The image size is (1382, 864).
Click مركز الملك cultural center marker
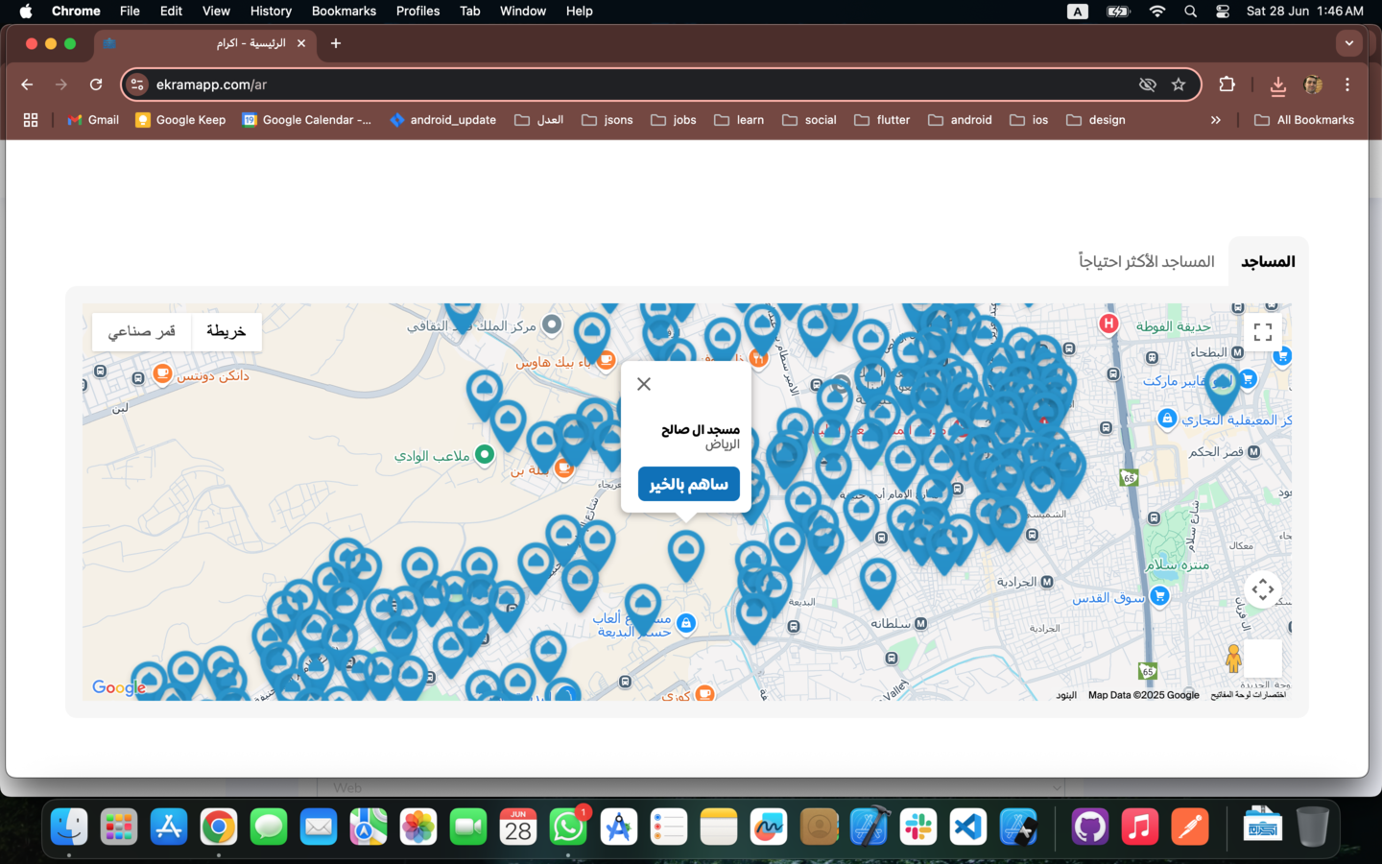(x=552, y=324)
